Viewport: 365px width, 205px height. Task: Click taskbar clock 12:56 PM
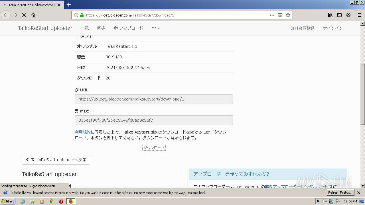350,201
